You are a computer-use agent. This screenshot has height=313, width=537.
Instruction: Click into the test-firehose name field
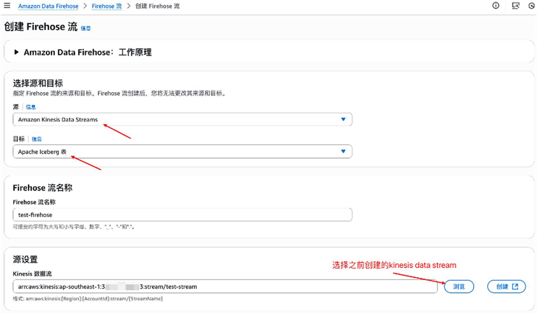point(182,215)
